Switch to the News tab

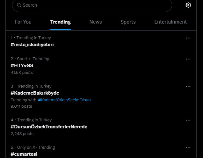point(96,22)
